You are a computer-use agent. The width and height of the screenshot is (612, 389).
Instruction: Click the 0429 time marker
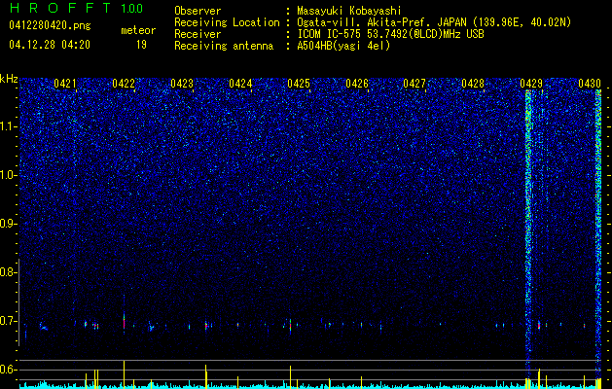[x=531, y=84]
